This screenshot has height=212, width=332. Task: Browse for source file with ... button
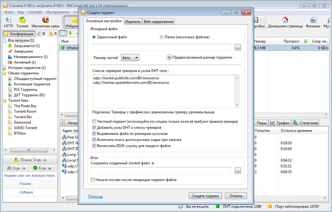point(238,47)
